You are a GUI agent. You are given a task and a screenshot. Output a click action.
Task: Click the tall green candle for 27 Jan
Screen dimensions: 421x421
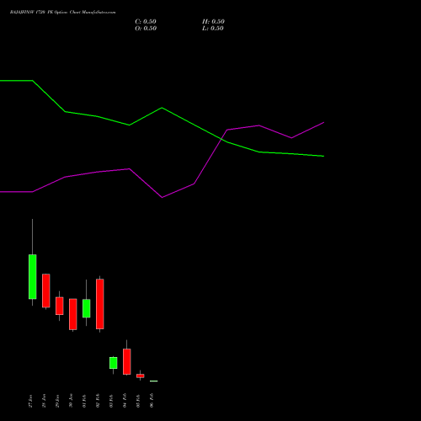click(33, 277)
